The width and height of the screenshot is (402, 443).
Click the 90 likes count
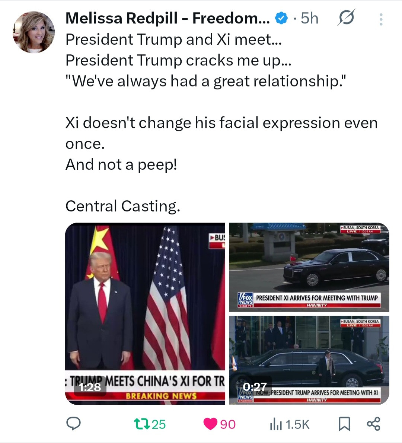point(228,424)
